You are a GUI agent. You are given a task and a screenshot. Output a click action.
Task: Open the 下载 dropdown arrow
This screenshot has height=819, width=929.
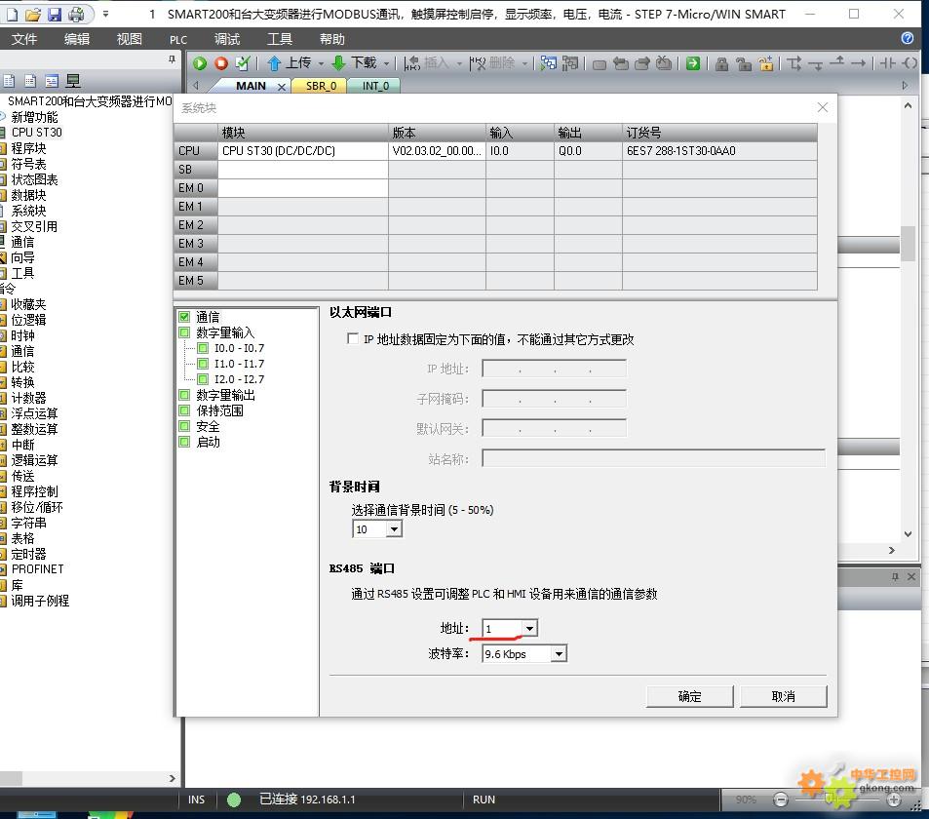pyautogui.click(x=386, y=63)
